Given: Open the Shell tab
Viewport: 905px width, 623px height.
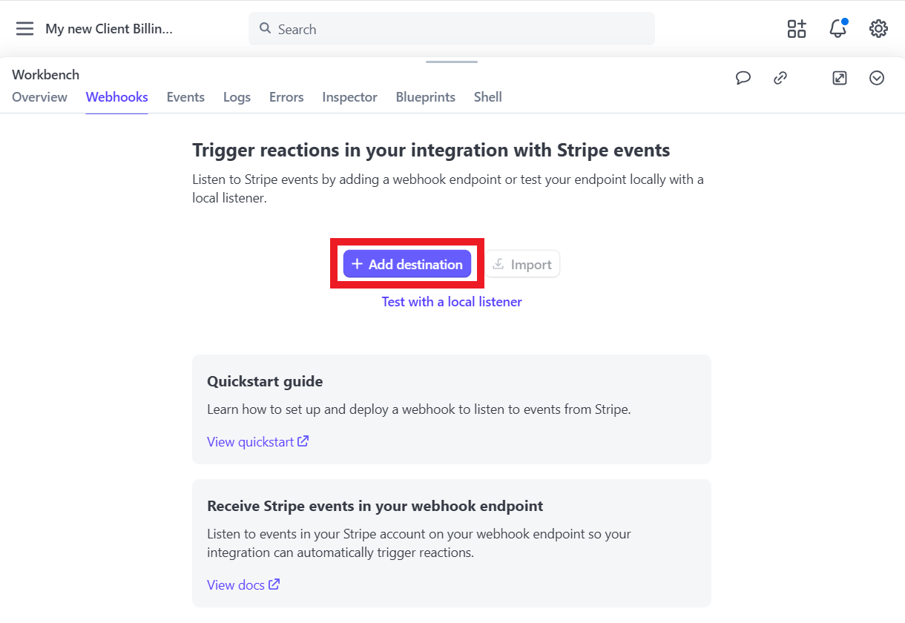Looking at the screenshot, I should pyautogui.click(x=488, y=97).
